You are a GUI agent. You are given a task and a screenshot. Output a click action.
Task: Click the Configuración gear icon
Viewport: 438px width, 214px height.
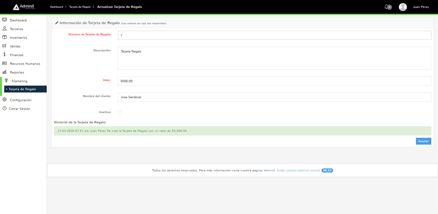4,100
